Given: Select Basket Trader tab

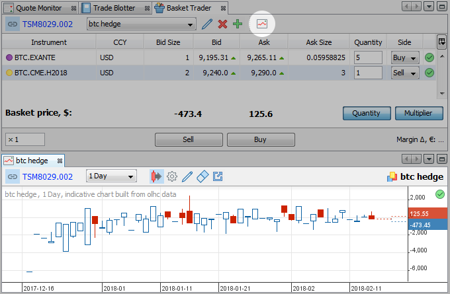Looking at the screenshot, I should 189,8.
